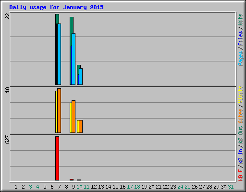Click day 7 on the x-axis
The height and width of the screenshot is (192, 246).
point(59,187)
